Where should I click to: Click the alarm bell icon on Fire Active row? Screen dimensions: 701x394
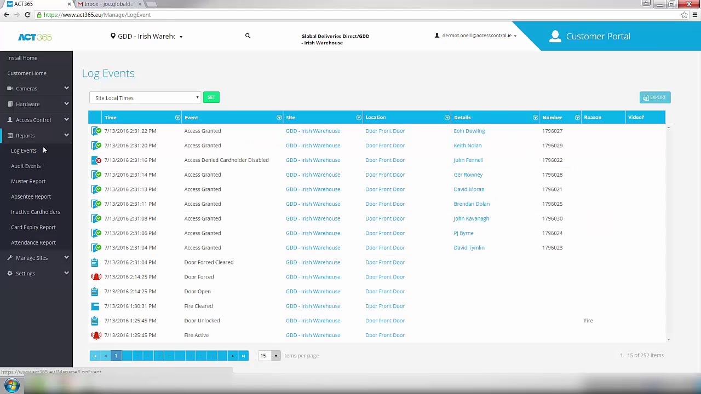pyautogui.click(x=96, y=335)
